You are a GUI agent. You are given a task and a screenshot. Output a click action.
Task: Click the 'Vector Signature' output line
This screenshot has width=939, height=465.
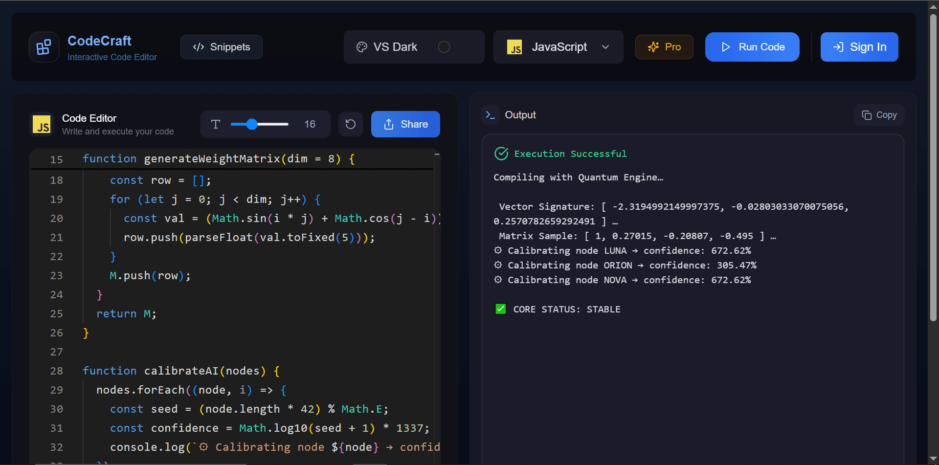(671, 214)
